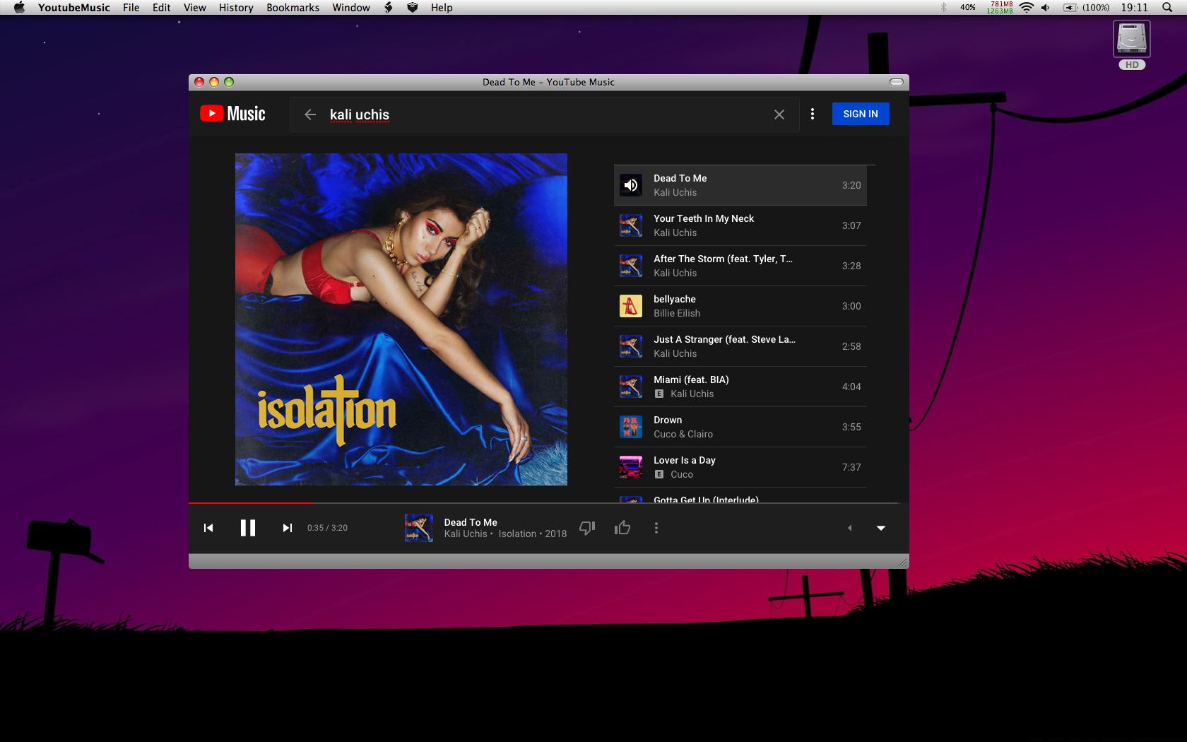
Task: Select Your Teeth In My Neck title
Action: (704, 218)
